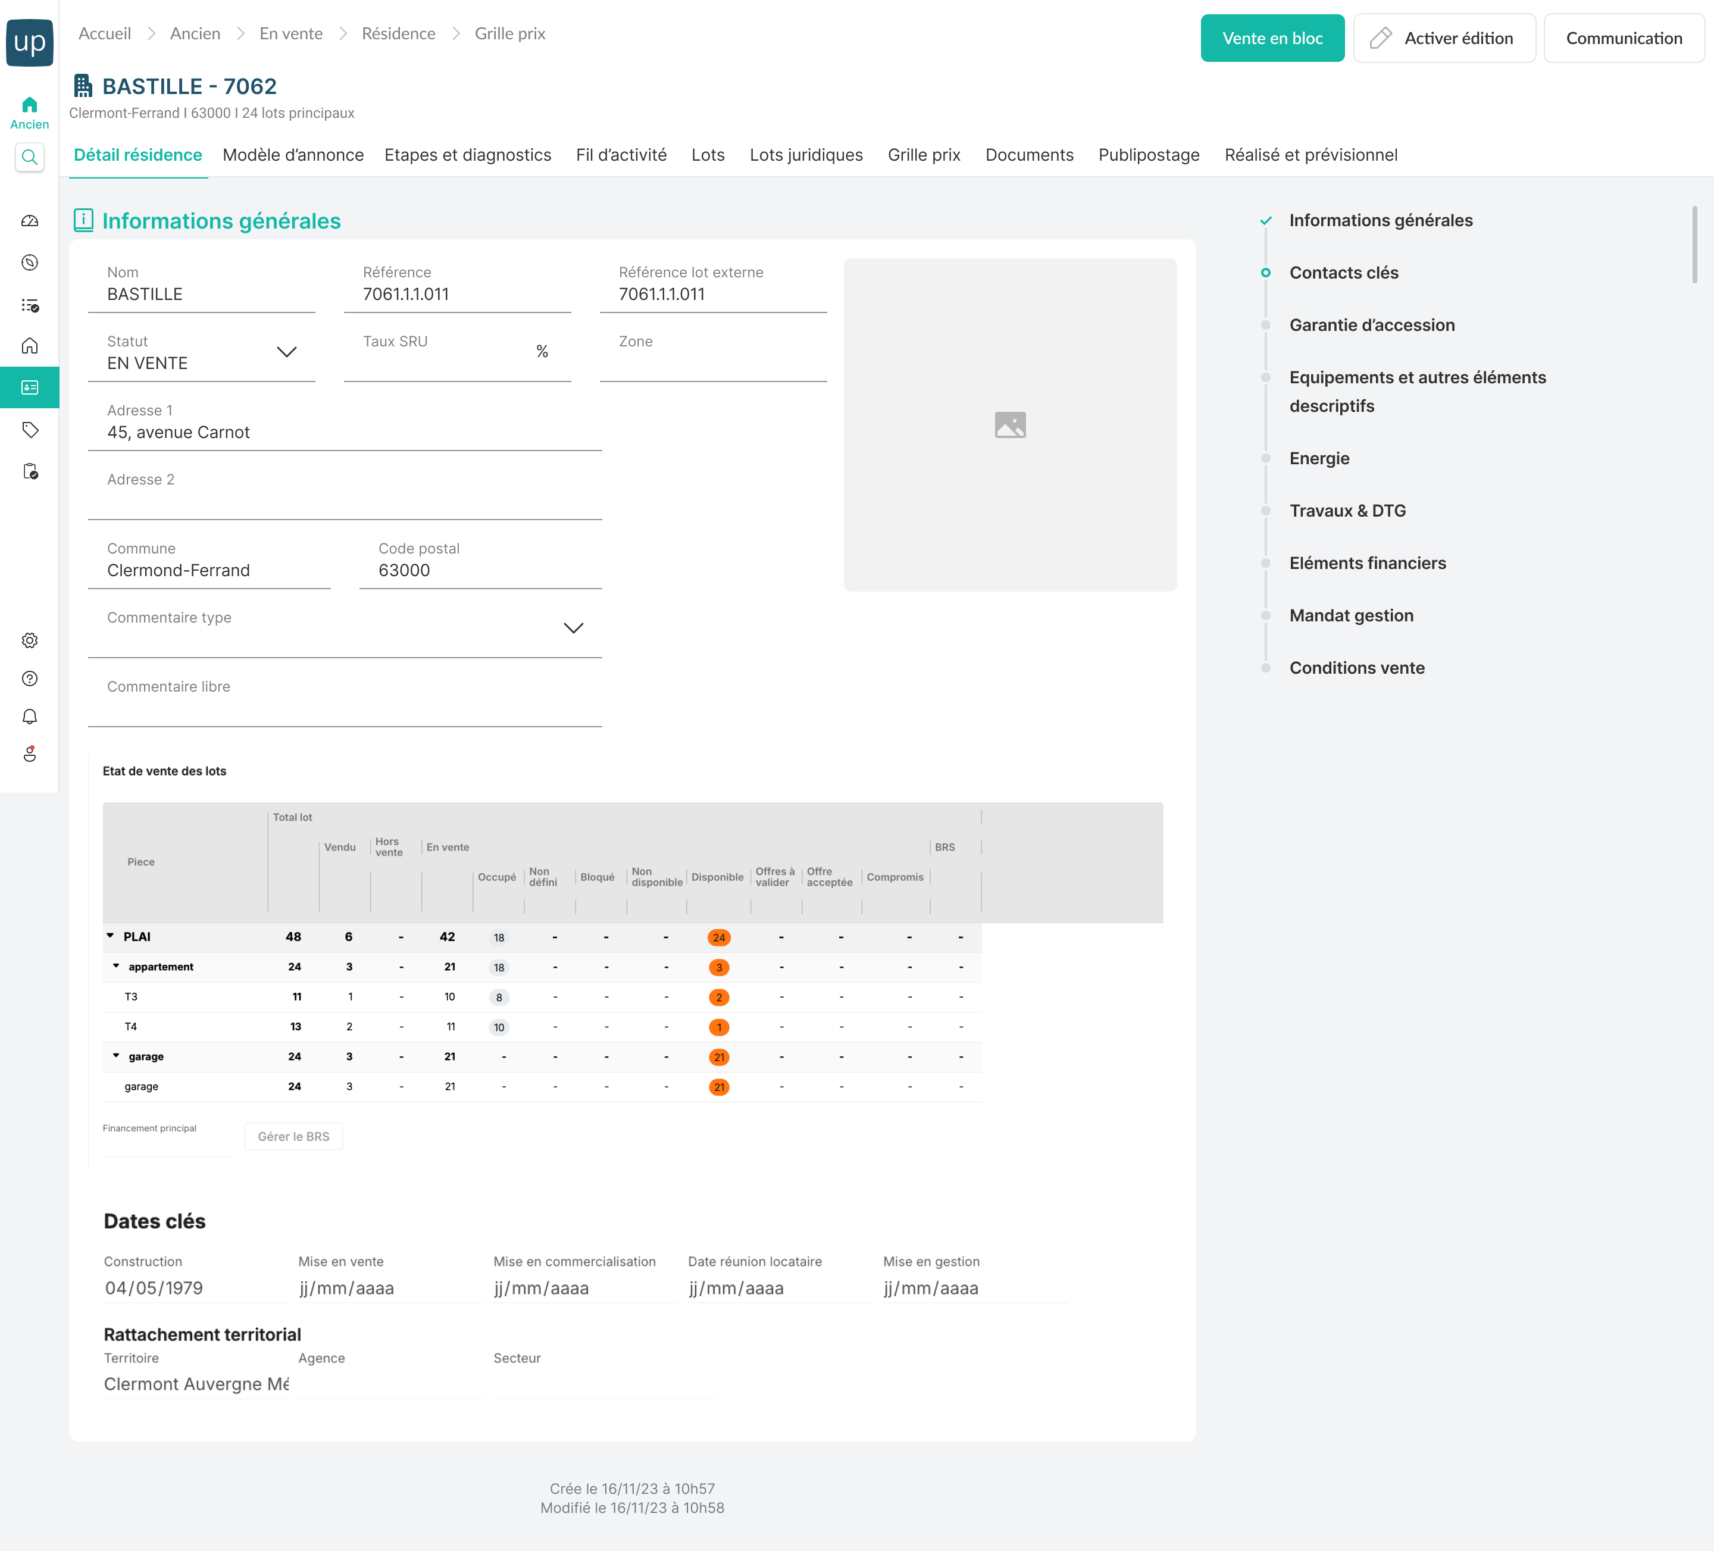Click the Activer édition button
The width and height of the screenshot is (1714, 1551).
point(1444,38)
